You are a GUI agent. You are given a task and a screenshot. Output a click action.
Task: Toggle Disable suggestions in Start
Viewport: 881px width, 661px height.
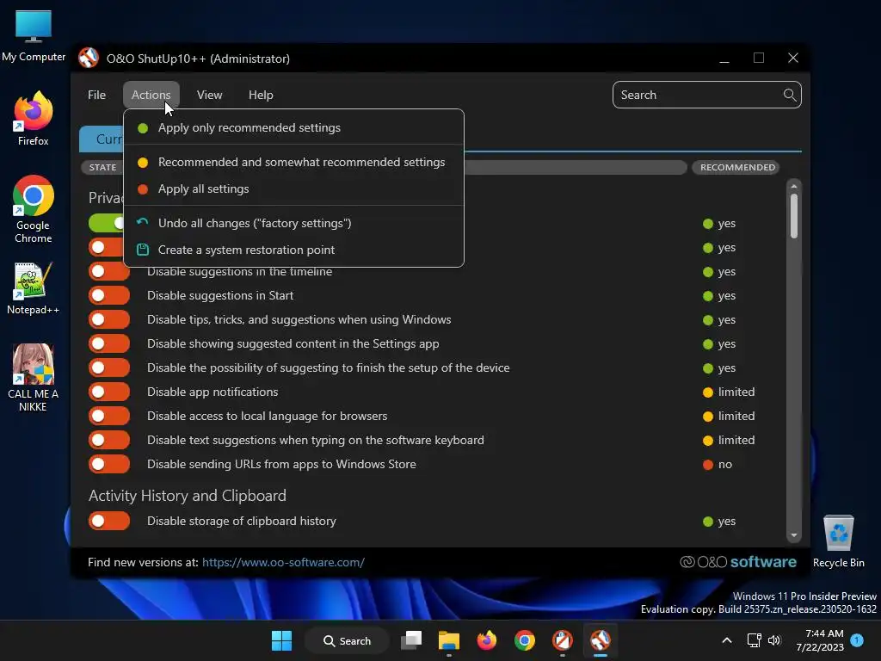pos(109,295)
